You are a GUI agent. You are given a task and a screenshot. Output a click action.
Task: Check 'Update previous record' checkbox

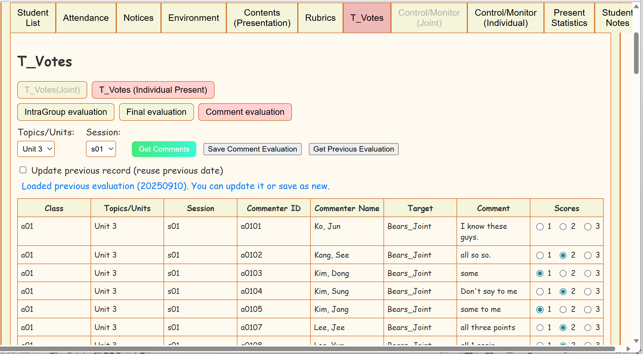(23, 170)
